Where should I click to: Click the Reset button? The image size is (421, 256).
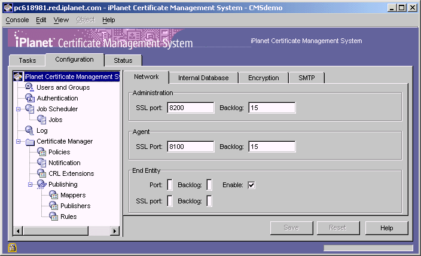pos(338,228)
